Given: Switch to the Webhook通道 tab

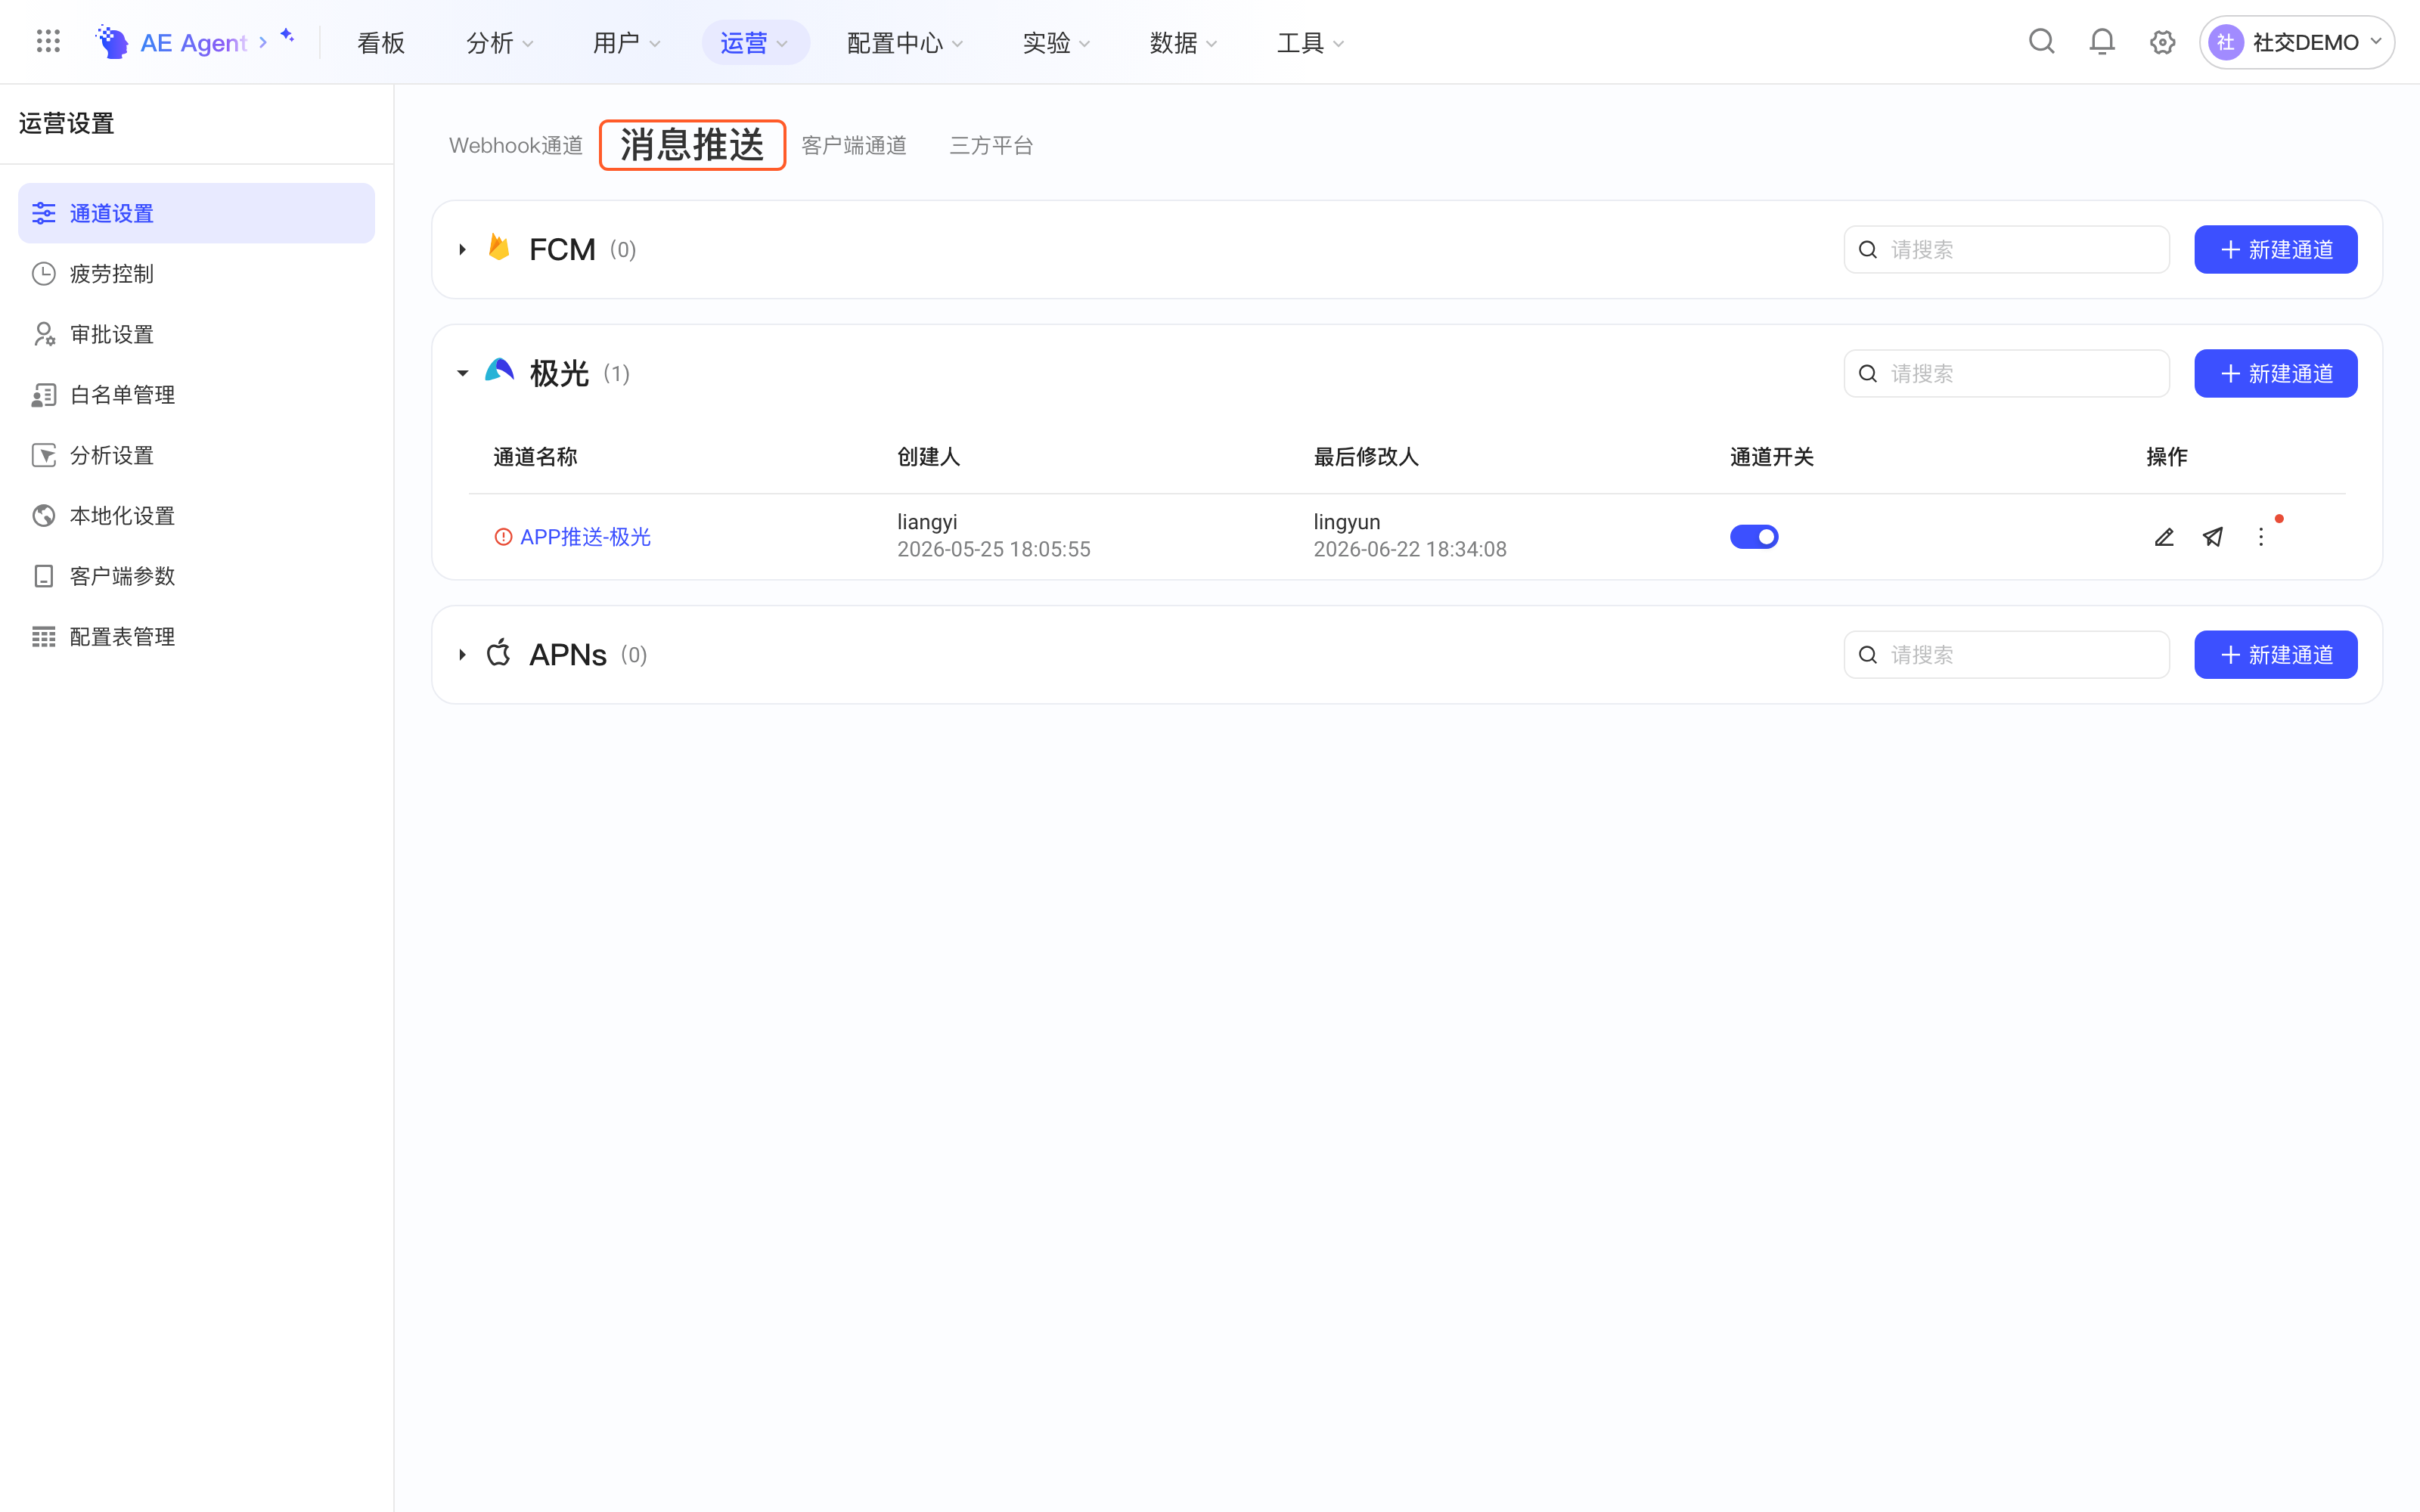Looking at the screenshot, I should [x=516, y=146].
